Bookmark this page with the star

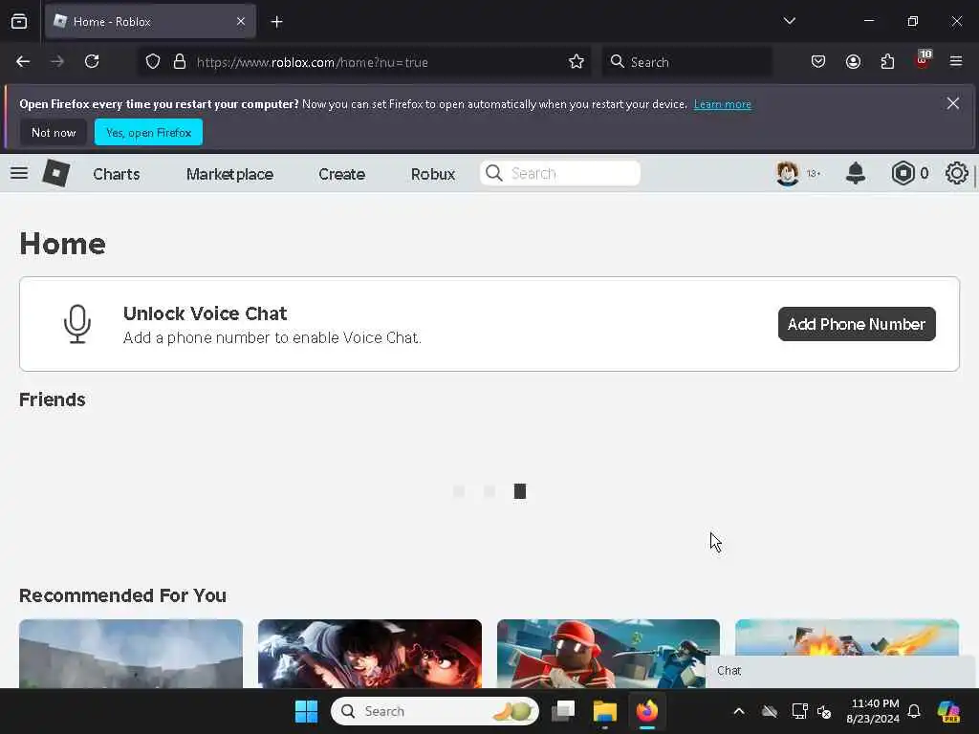click(577, 62)
